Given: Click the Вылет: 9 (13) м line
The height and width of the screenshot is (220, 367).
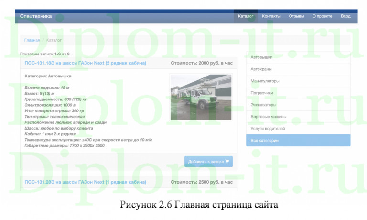Looking at the screenshot, I should tap(39, 93).
